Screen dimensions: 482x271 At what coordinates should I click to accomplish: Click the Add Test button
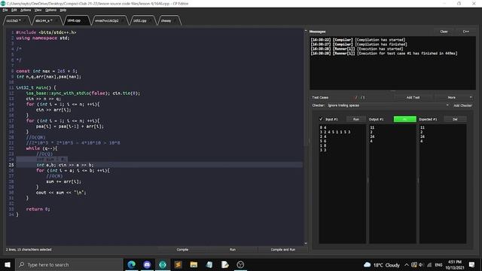coord(413,97)
